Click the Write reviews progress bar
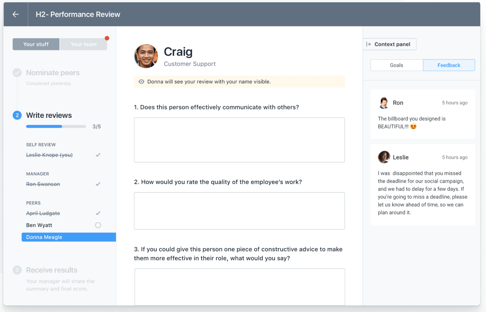Viewport: 486px width, 312px height. pos(56,126)
